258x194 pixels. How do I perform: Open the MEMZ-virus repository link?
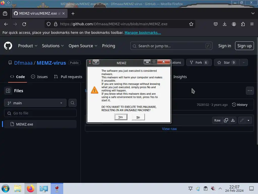click(x=51, y=63)
